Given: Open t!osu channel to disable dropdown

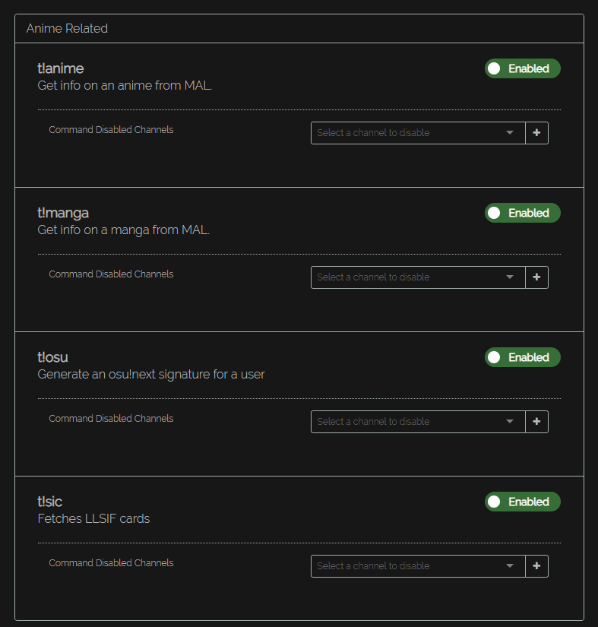Looking at the screenshot, I should 417,422.
